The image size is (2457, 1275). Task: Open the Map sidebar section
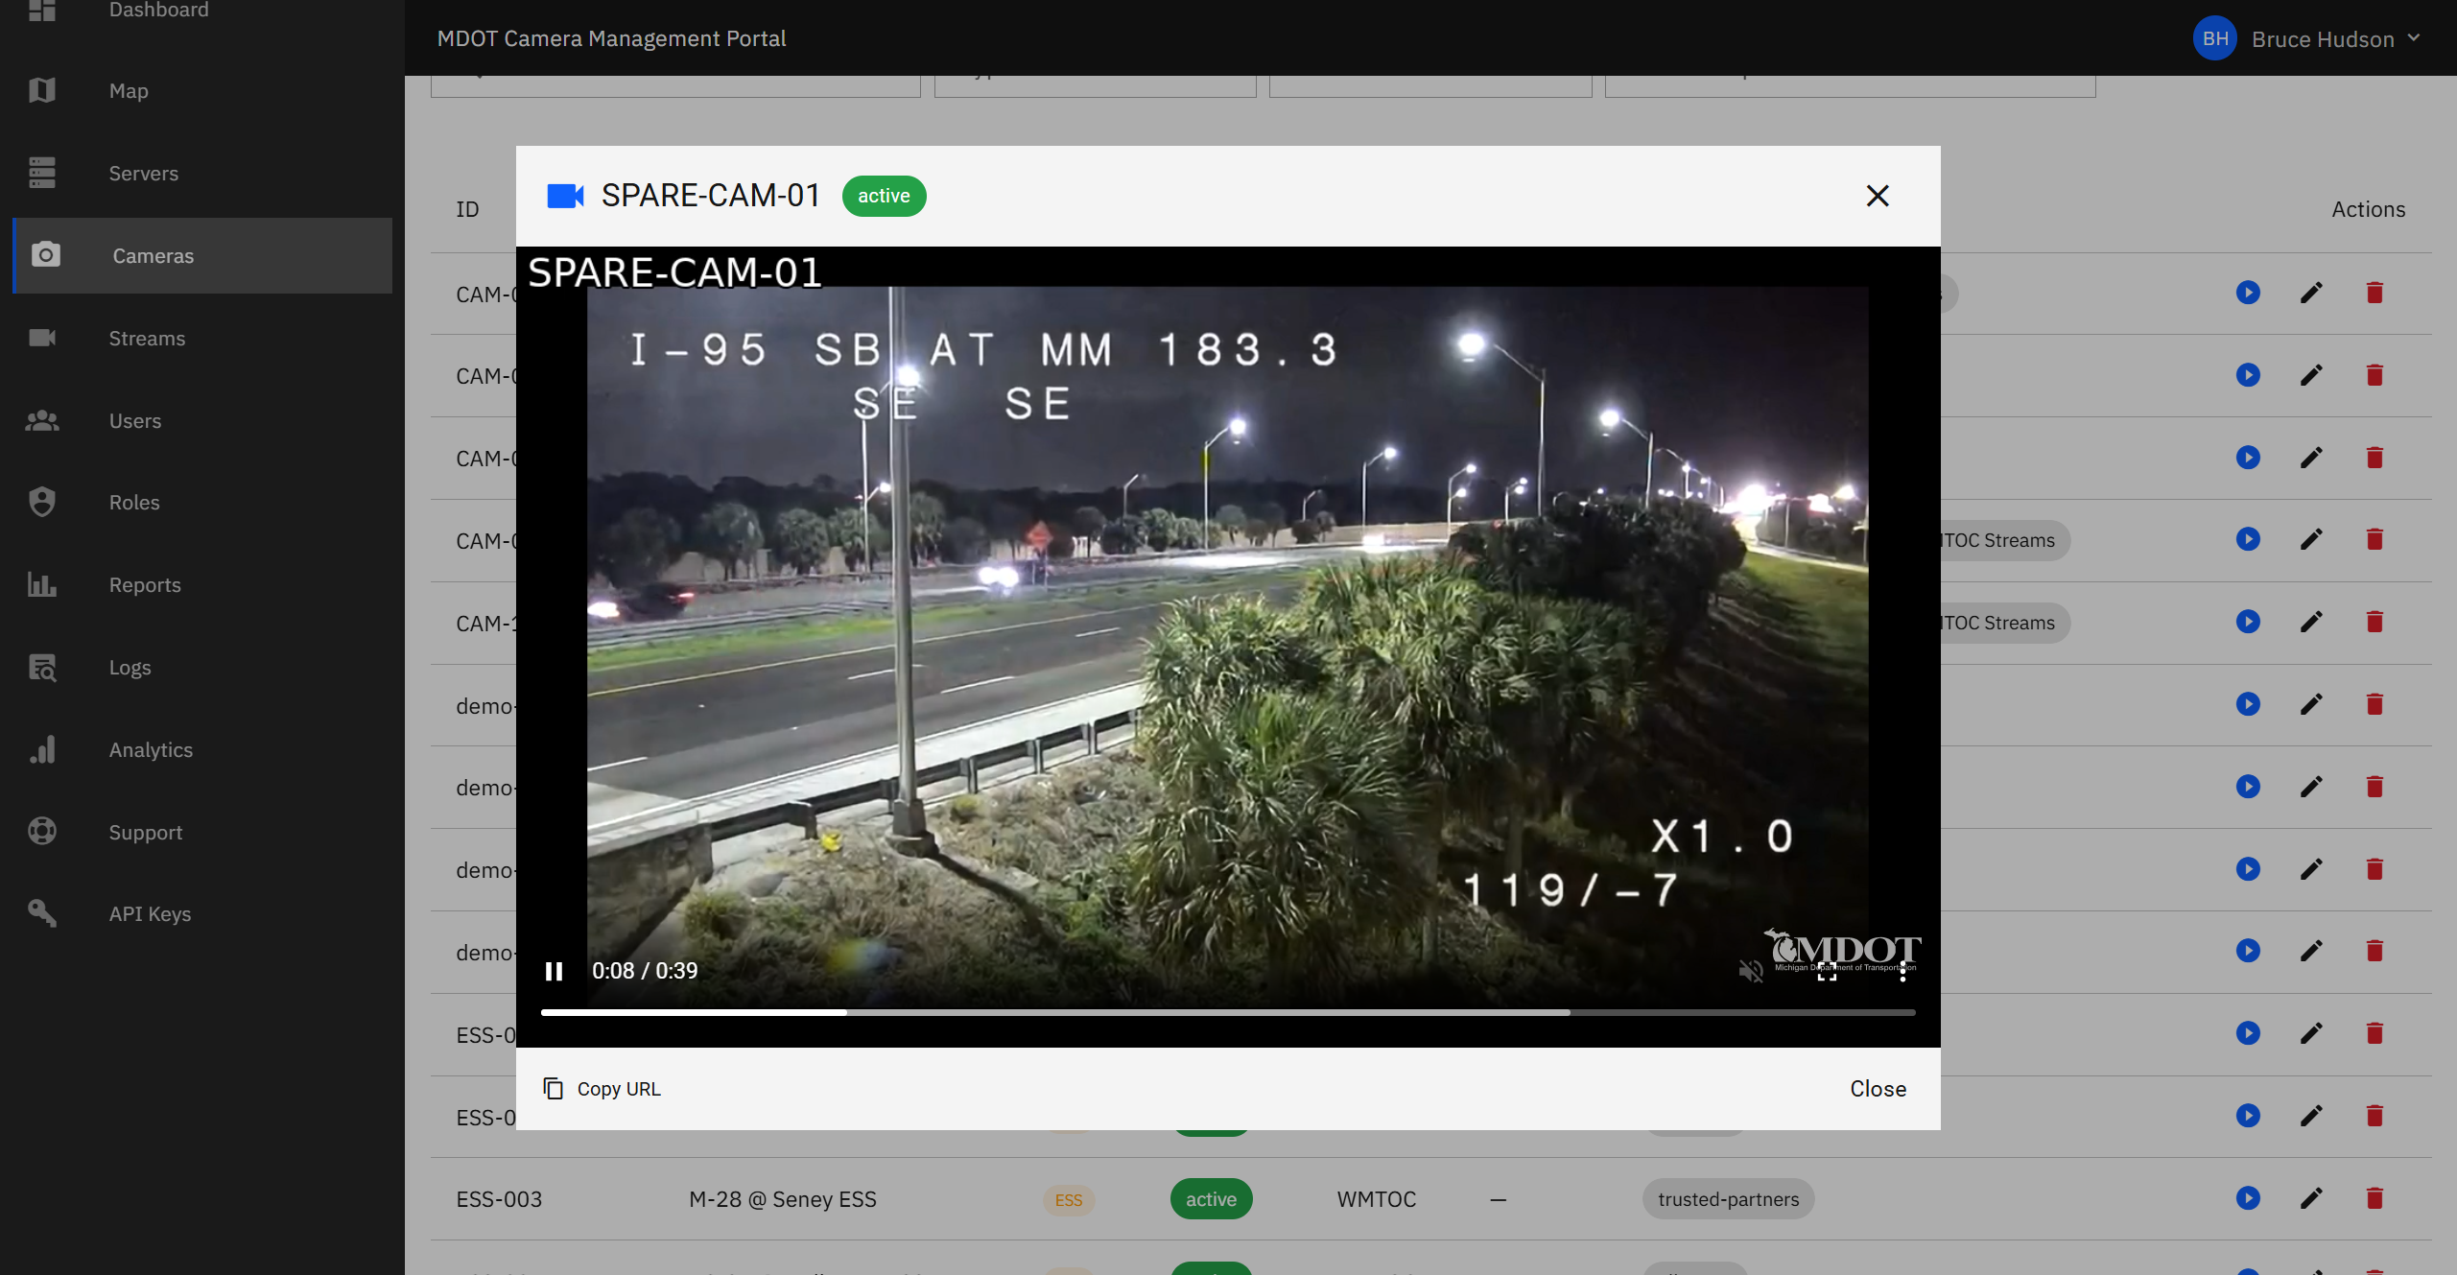click(128, 90)
